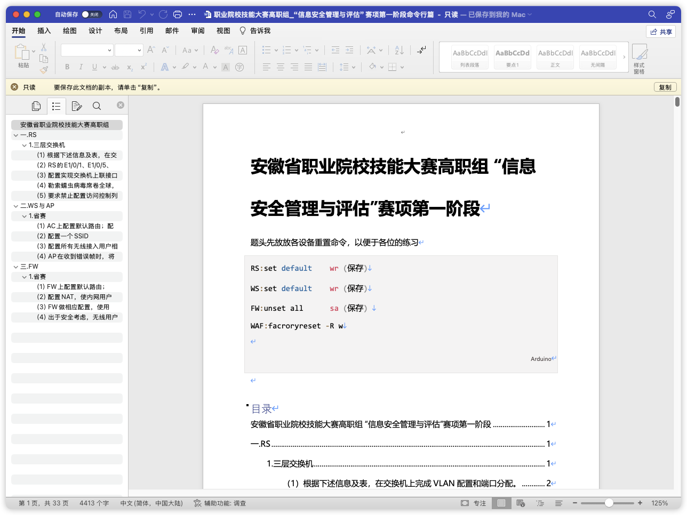Click the sort icon in the paragraph group

pyautogui.click(x=399, y=50)
